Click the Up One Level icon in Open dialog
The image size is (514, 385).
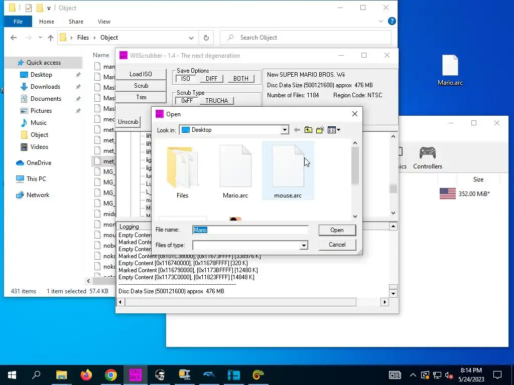tap(308, 130)
